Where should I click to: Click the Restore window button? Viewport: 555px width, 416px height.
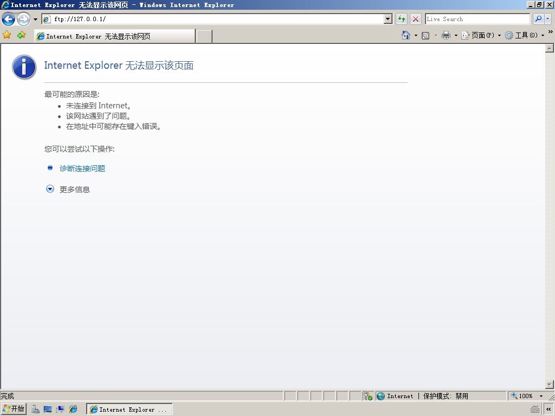point(539,4)
